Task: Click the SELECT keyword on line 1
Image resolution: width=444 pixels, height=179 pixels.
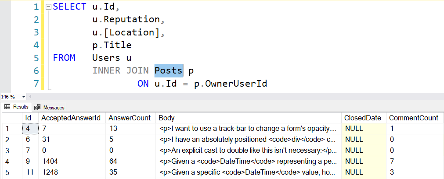Action: (x=70, y=7)
